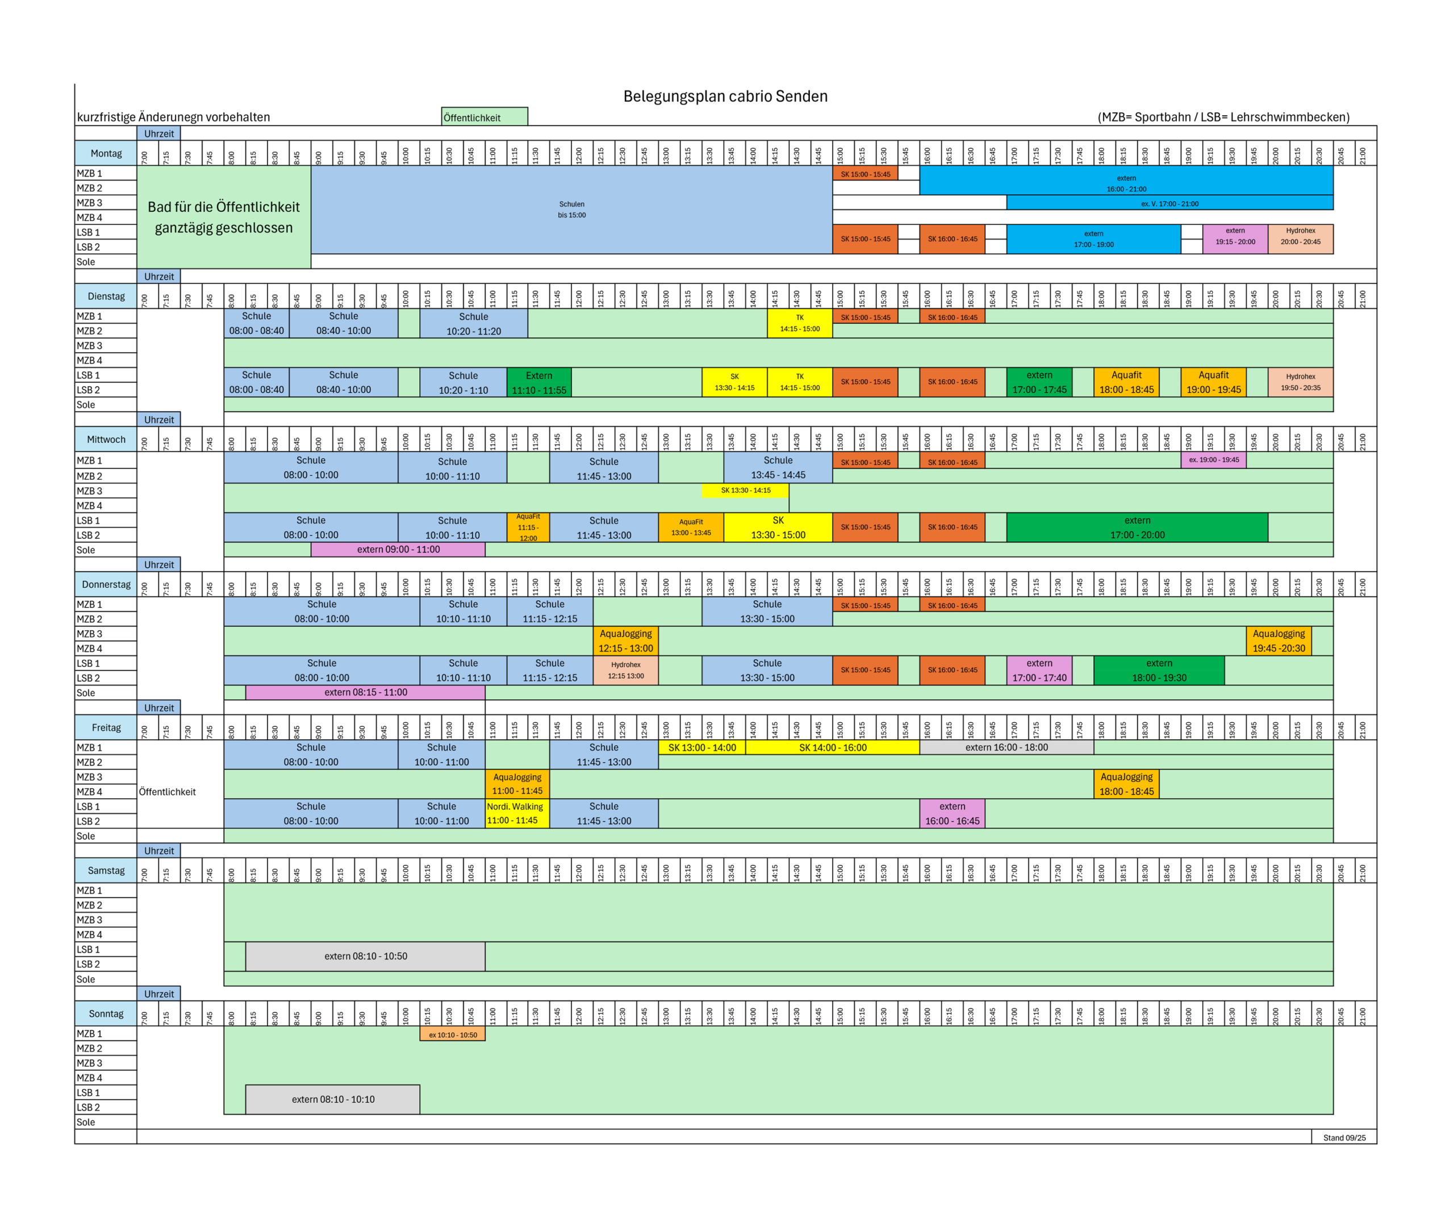1454x1231 pixels.
Task: Click the green 'Öffentlichkeit' legend box
Action: click(484, 116)
